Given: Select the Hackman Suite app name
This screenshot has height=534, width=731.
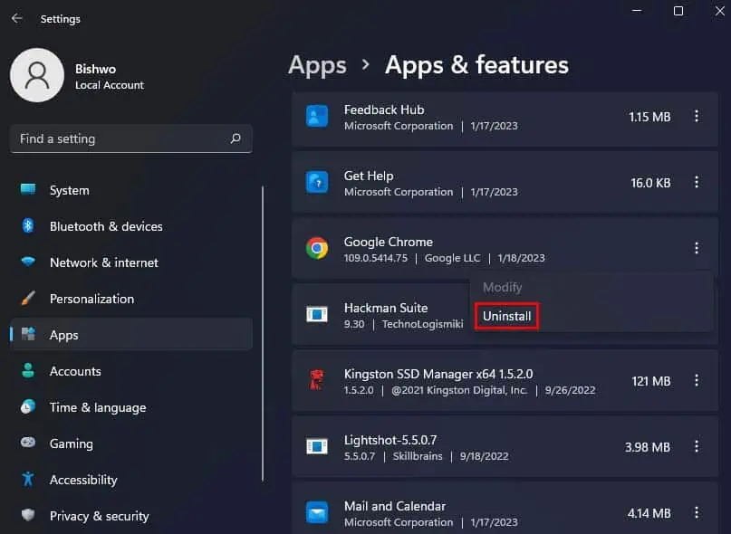Looking at the screenshot, I should point(386,308).
